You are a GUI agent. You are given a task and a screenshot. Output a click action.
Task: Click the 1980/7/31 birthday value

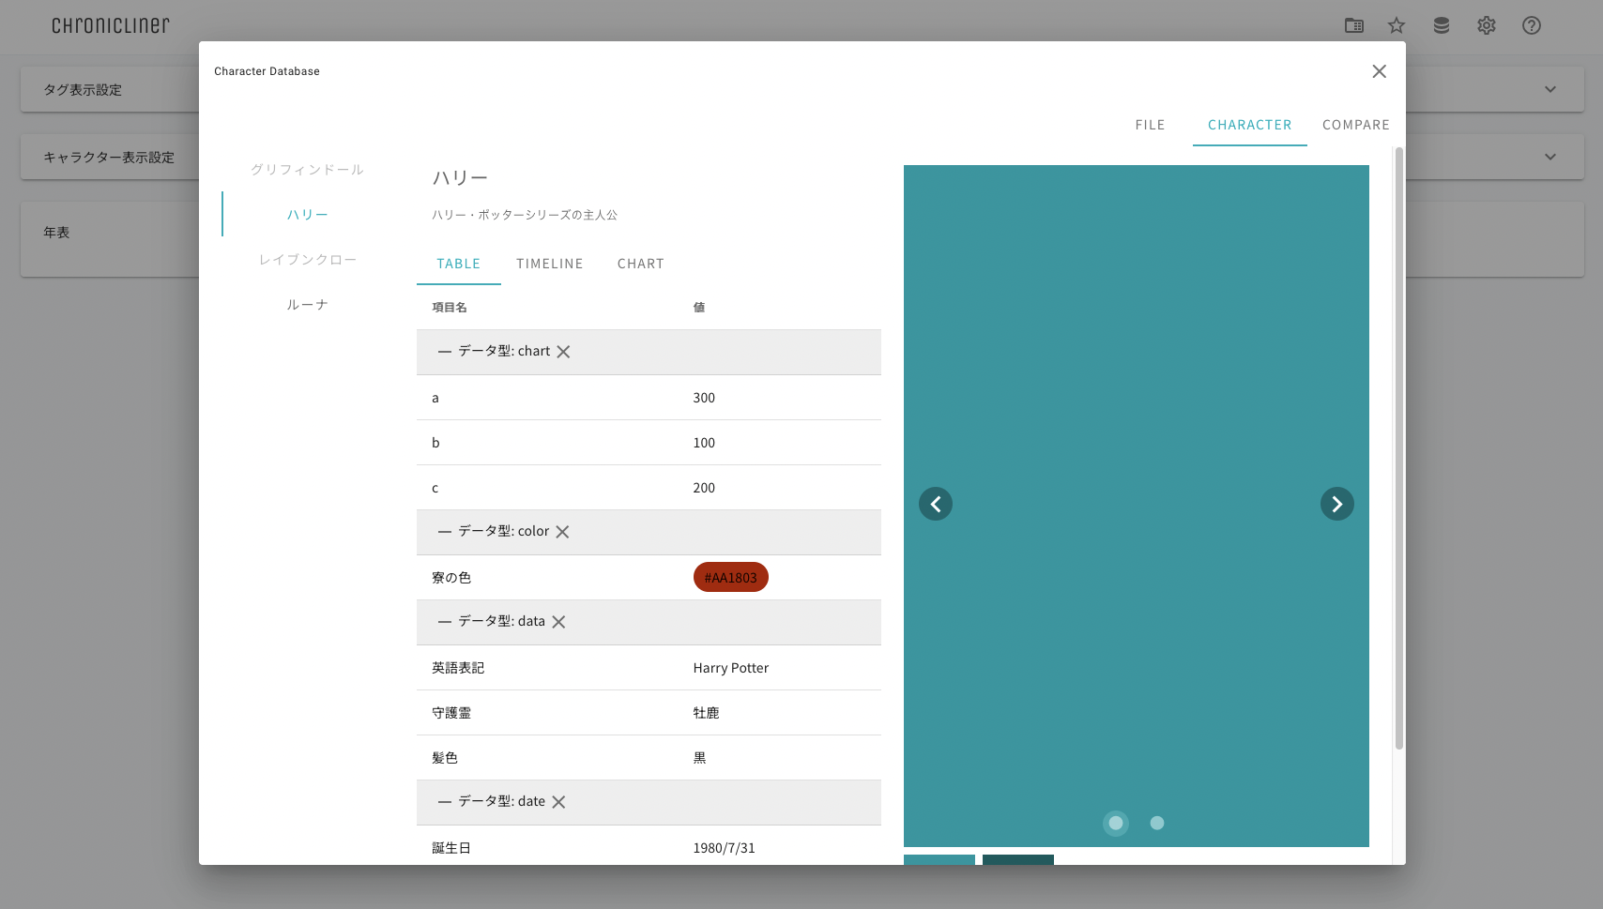coord(725,848)
